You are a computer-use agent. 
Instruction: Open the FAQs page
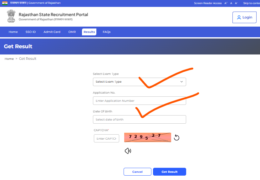click(106, 32)
